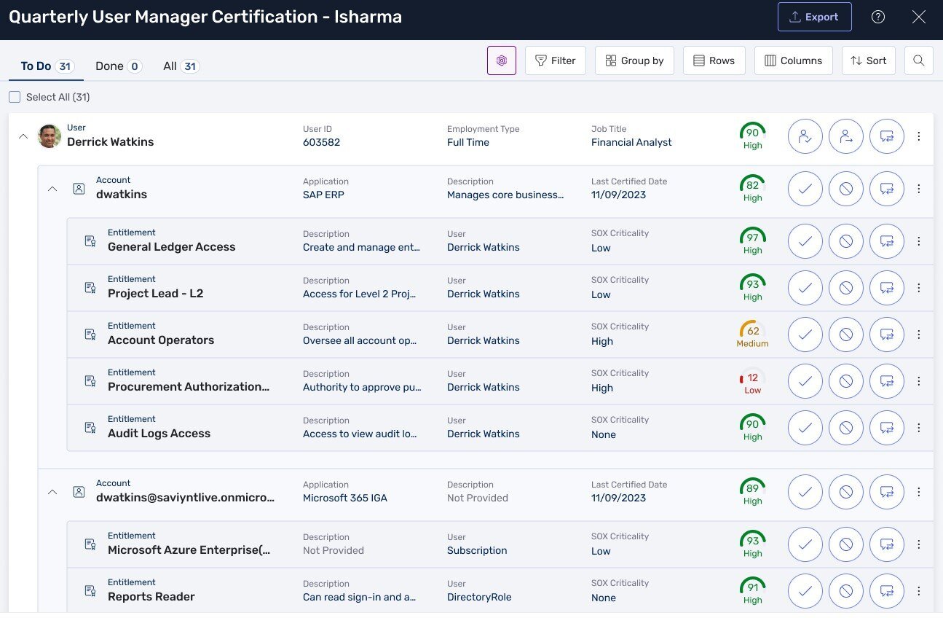
Task: Click the 12 Low score gauge
Action: point(752,380)
